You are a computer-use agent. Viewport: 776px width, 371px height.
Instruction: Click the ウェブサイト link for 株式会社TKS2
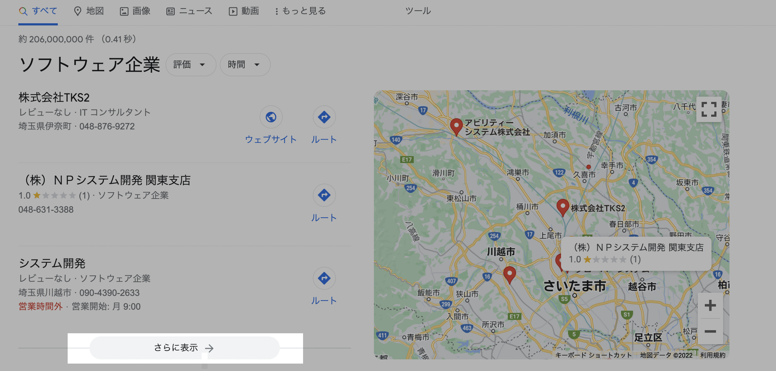[271, 139]
